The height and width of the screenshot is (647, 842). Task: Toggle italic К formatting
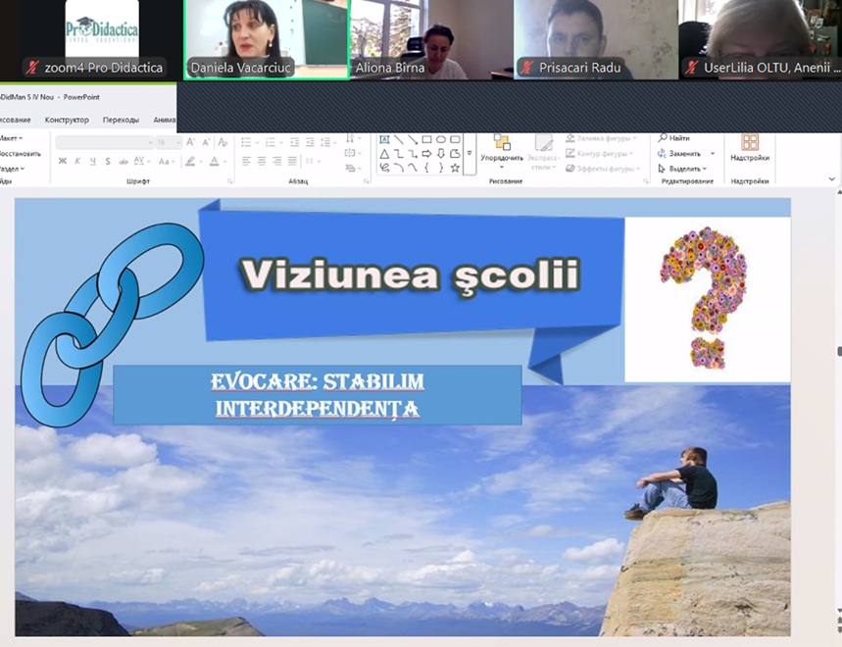coord(76,161)
